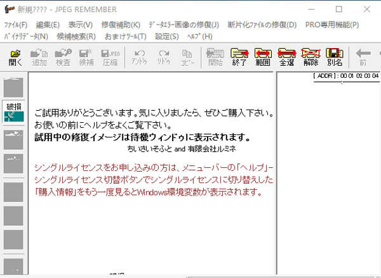Click the コピー (Copy) toolbar icon

point(187,58)
